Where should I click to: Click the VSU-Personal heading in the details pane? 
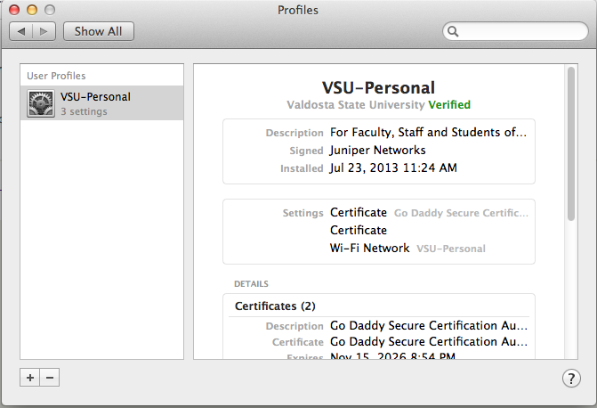click(x=378, y=87)
